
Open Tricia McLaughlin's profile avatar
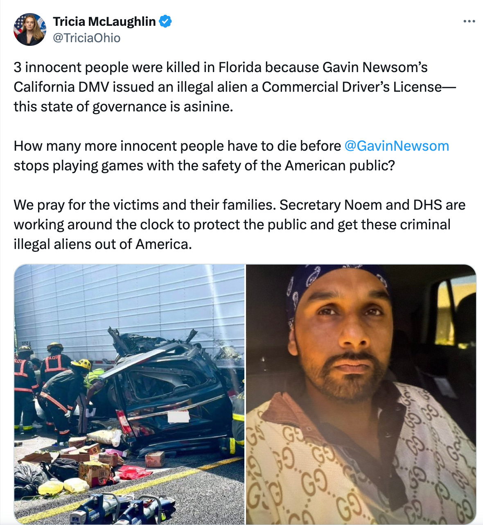(30, 29)
